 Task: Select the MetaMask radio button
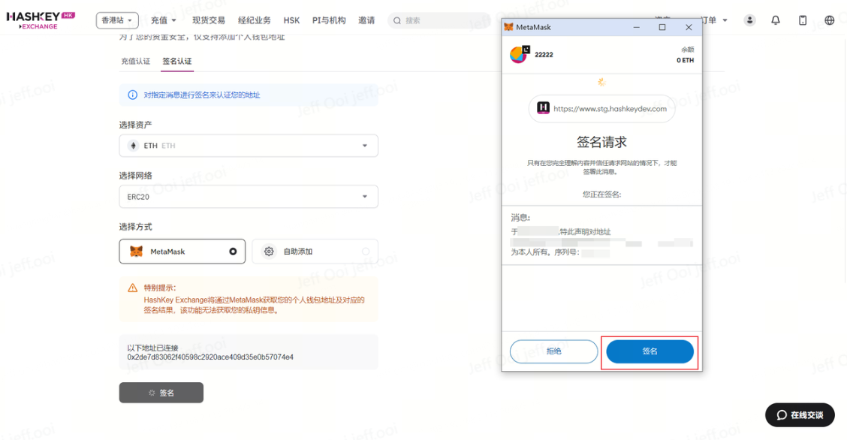[233, 252]
